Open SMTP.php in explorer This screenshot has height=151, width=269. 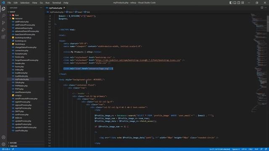[19, 111]
